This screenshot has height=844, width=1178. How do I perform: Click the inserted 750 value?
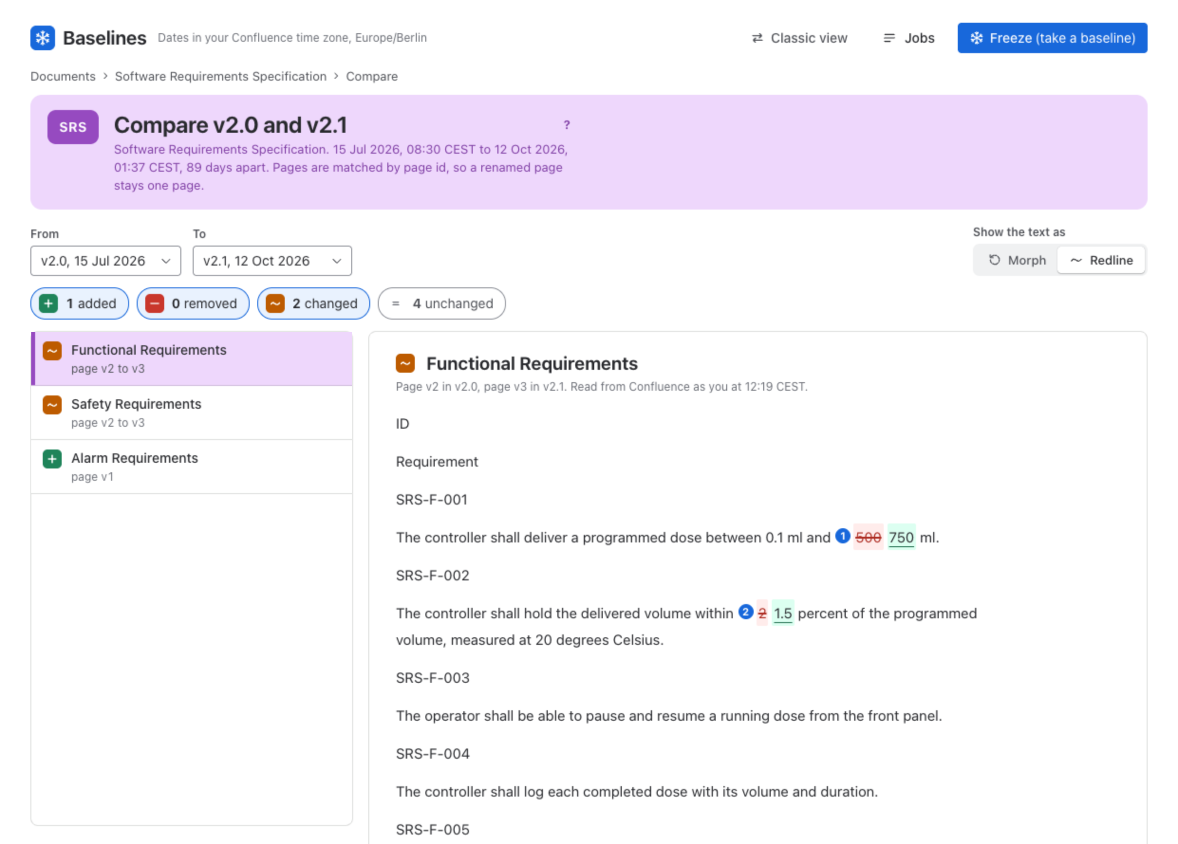coord(901,537)
